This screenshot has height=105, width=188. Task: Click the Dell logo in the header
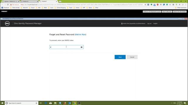pos(7,23)
